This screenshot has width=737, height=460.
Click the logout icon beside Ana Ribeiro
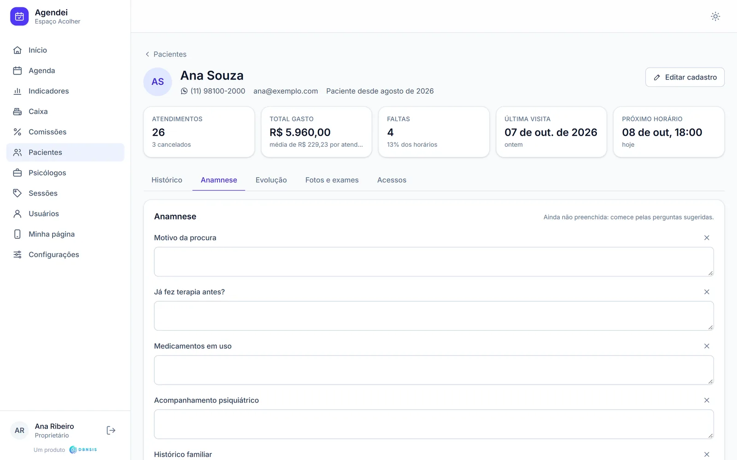coord(111,431)
